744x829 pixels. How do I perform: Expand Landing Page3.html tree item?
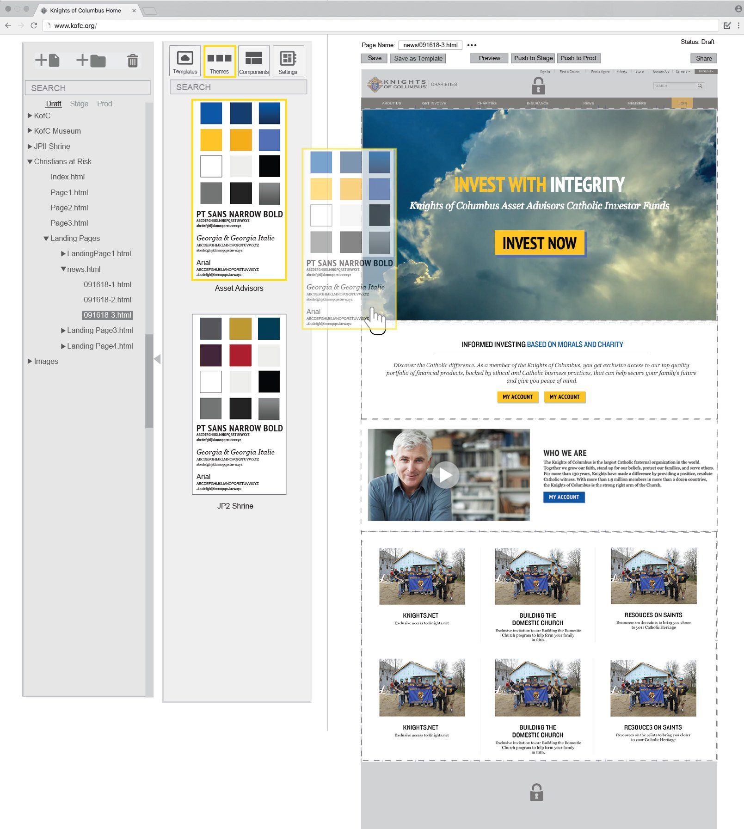pyautogui.click(x=63, y=330)
